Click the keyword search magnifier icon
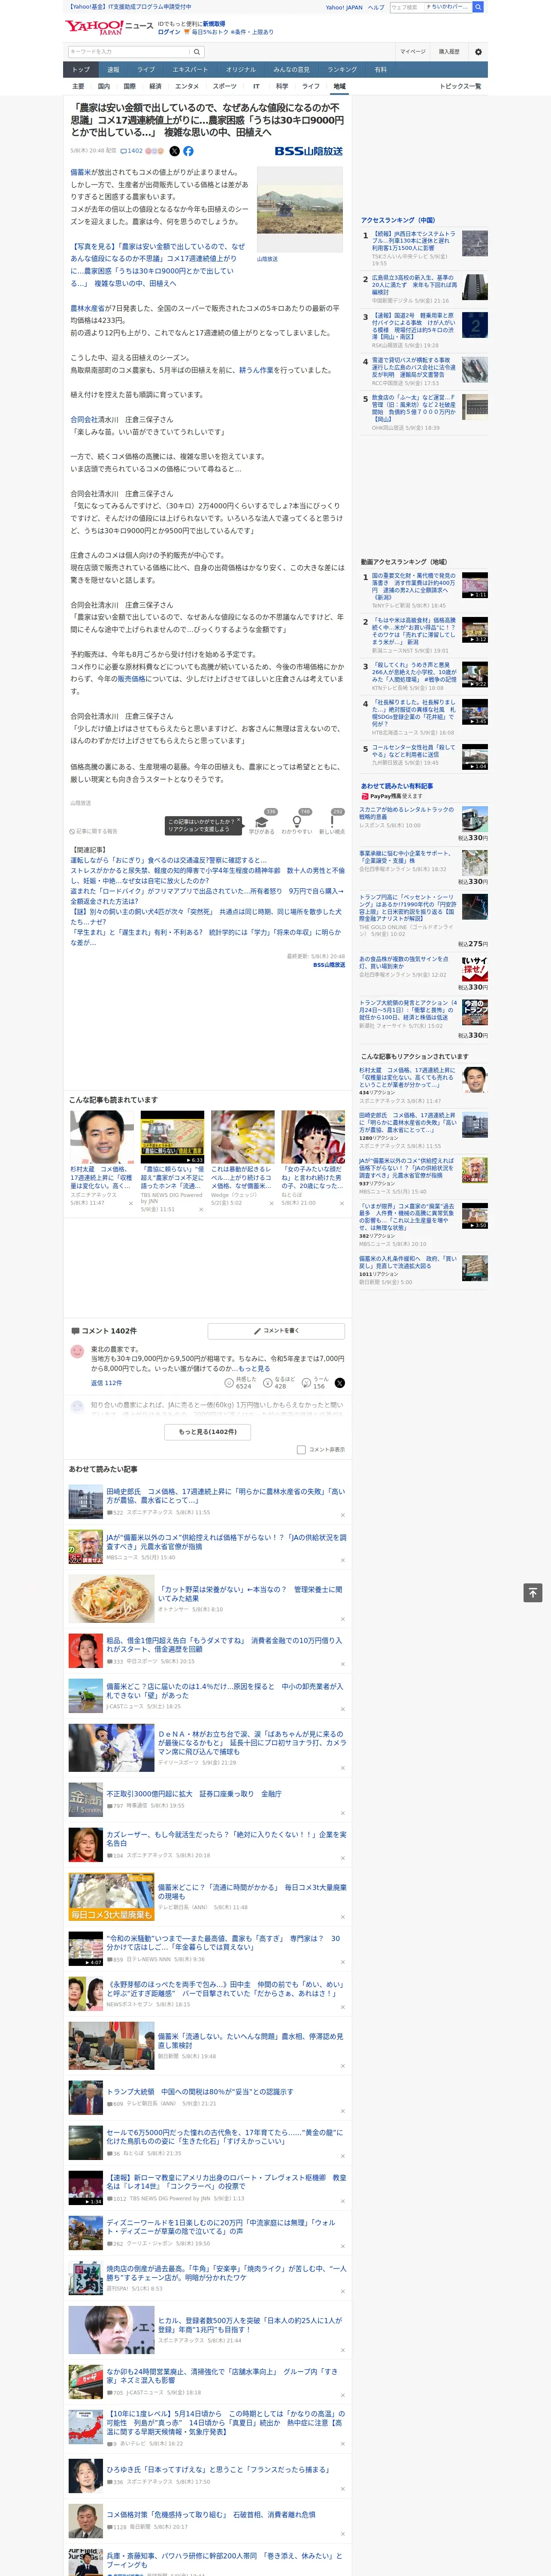This screenshot has width=551, height=2576. tap(197, 52)
